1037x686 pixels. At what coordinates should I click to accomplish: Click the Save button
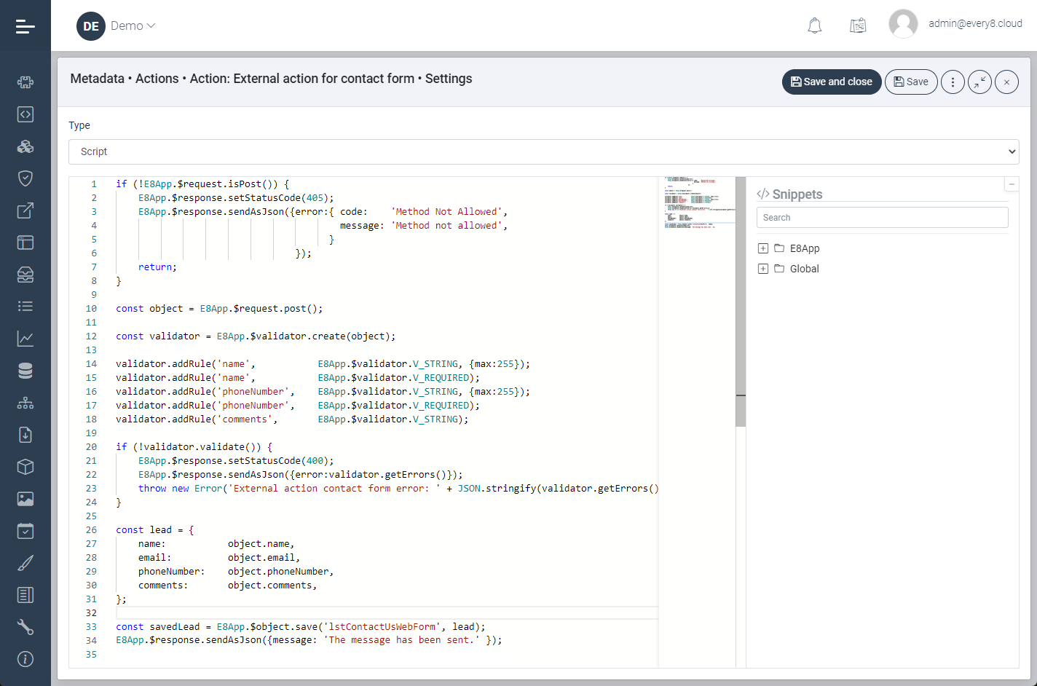[911, 82]
